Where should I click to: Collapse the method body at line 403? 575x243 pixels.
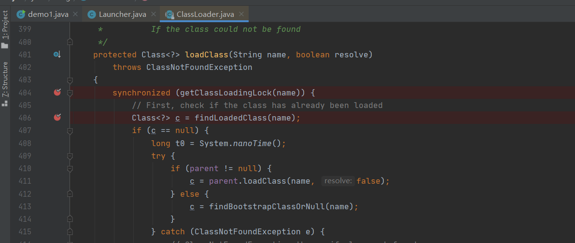tap(70, 80)
